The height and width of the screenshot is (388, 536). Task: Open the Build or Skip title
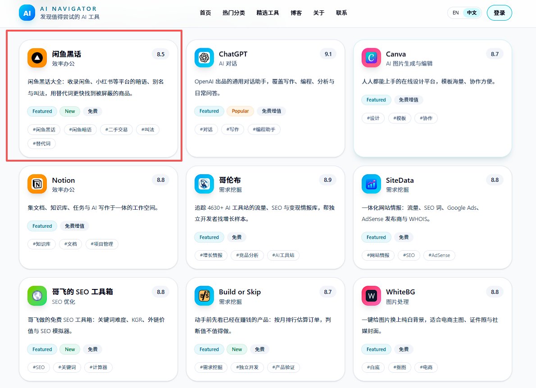point(240,292)
